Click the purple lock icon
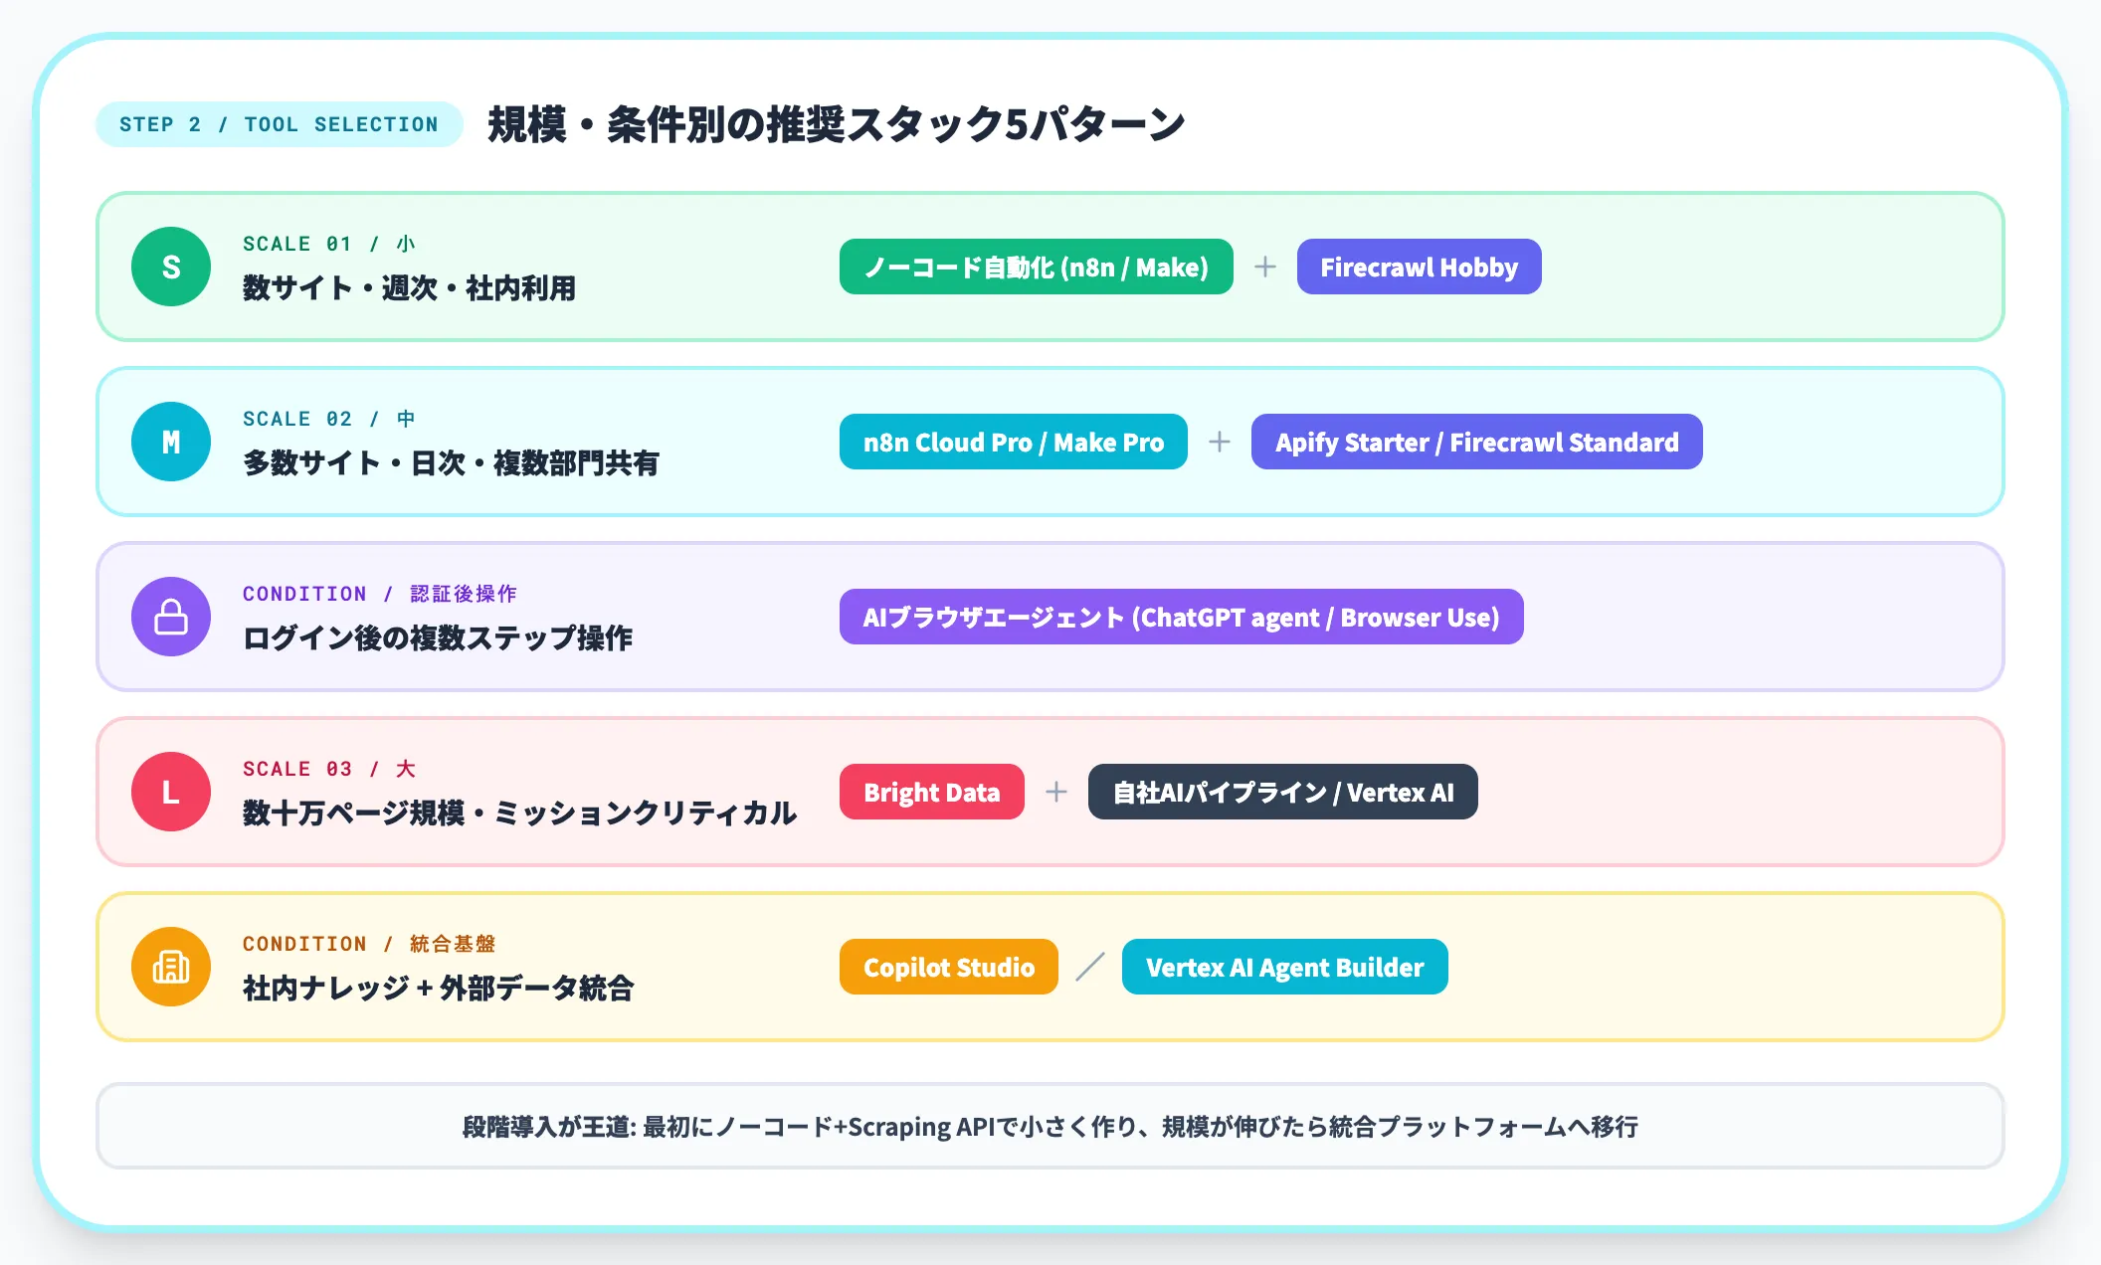 (x=171, y=617)
